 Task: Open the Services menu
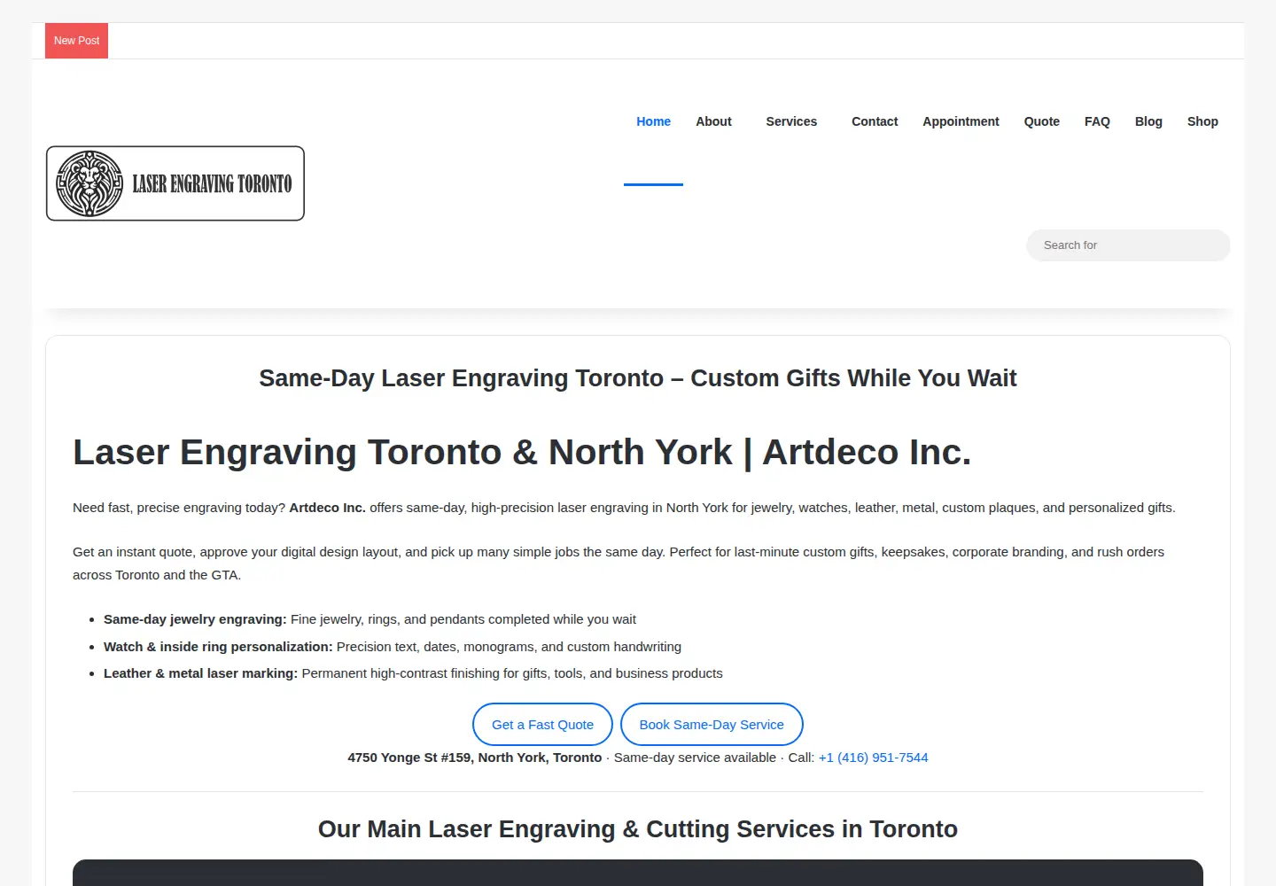point(791,121)
